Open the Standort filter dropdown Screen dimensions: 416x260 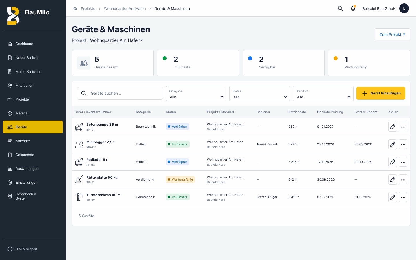323,94
